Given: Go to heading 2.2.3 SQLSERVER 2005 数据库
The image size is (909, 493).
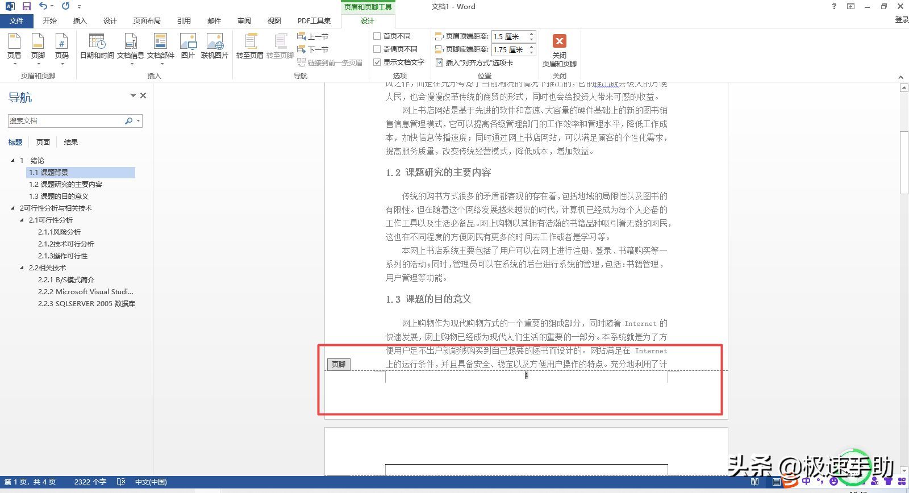Looking at the screenshot, I should 86,303.
